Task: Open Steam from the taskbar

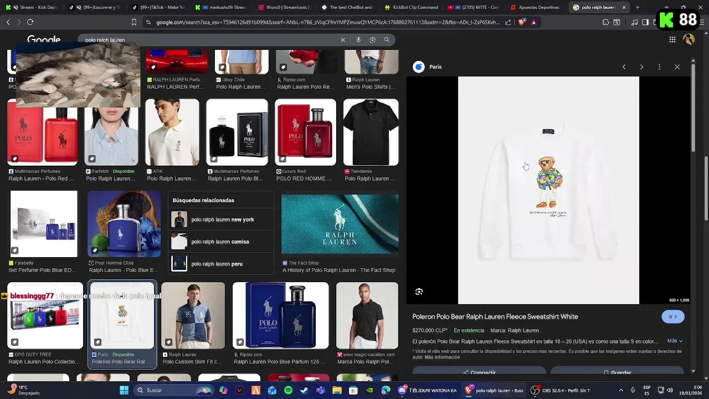Action: pyautogui.click(x=304, y=390)
